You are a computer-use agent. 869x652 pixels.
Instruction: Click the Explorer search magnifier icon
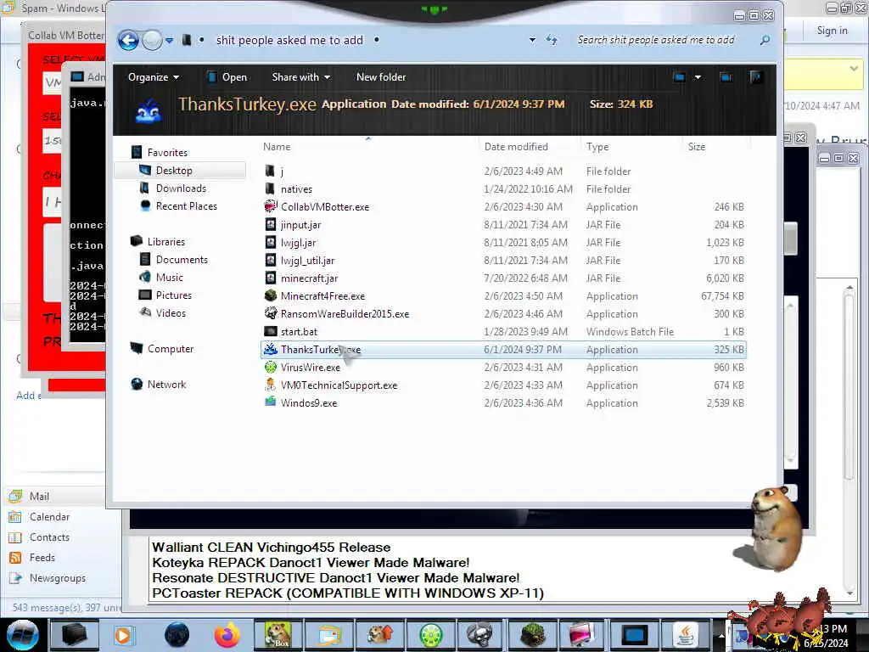765,40
